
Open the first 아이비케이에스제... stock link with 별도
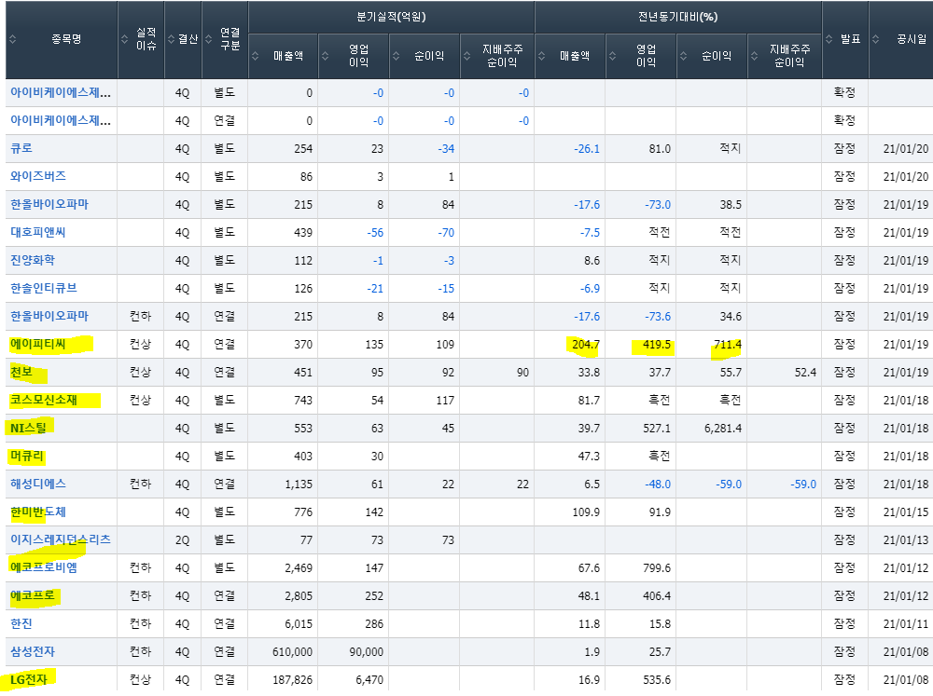click(x=60, y=93)
